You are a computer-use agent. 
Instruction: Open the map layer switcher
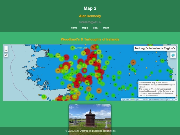tap(173, 55)
